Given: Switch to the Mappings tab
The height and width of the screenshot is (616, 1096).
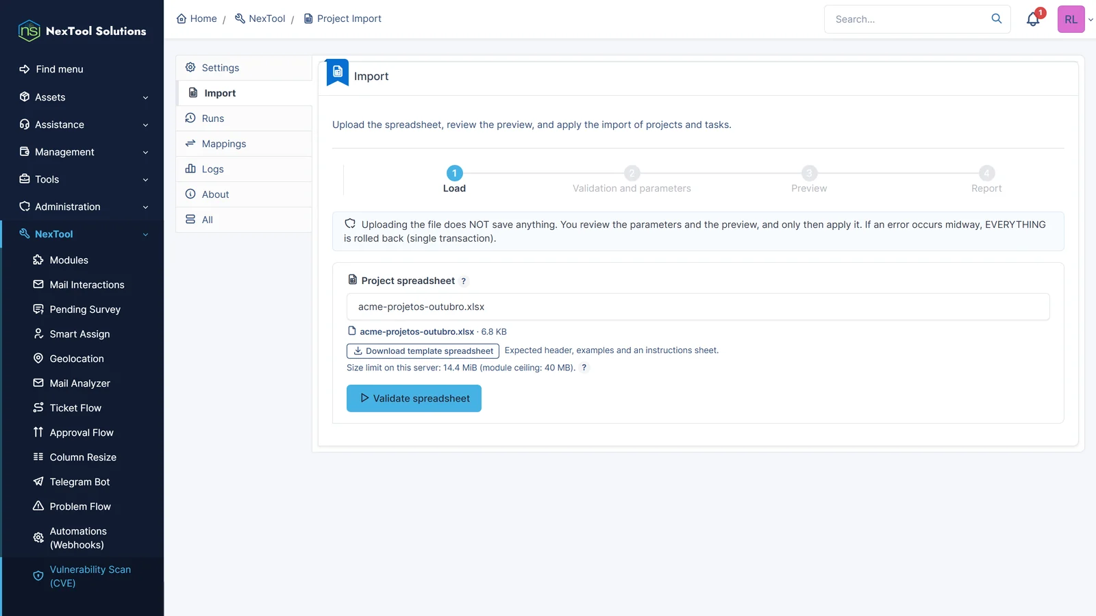Looking at the screenshot, I should pyautogui.click(x=244, y=144).
